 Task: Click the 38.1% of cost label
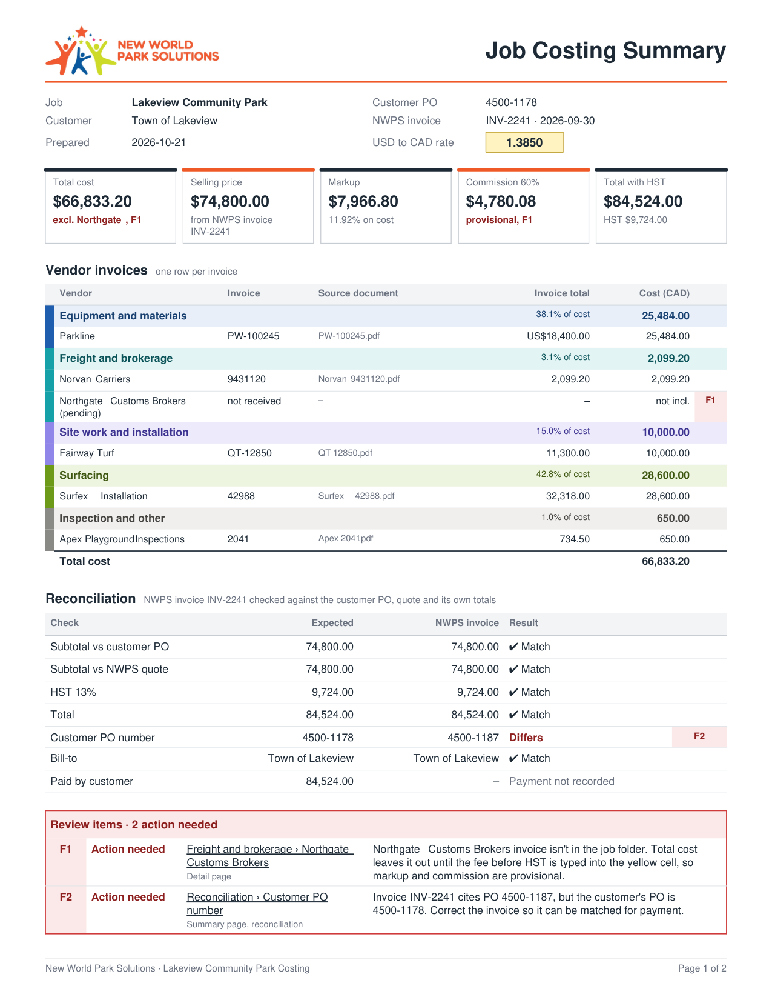(x=563, y=314)
